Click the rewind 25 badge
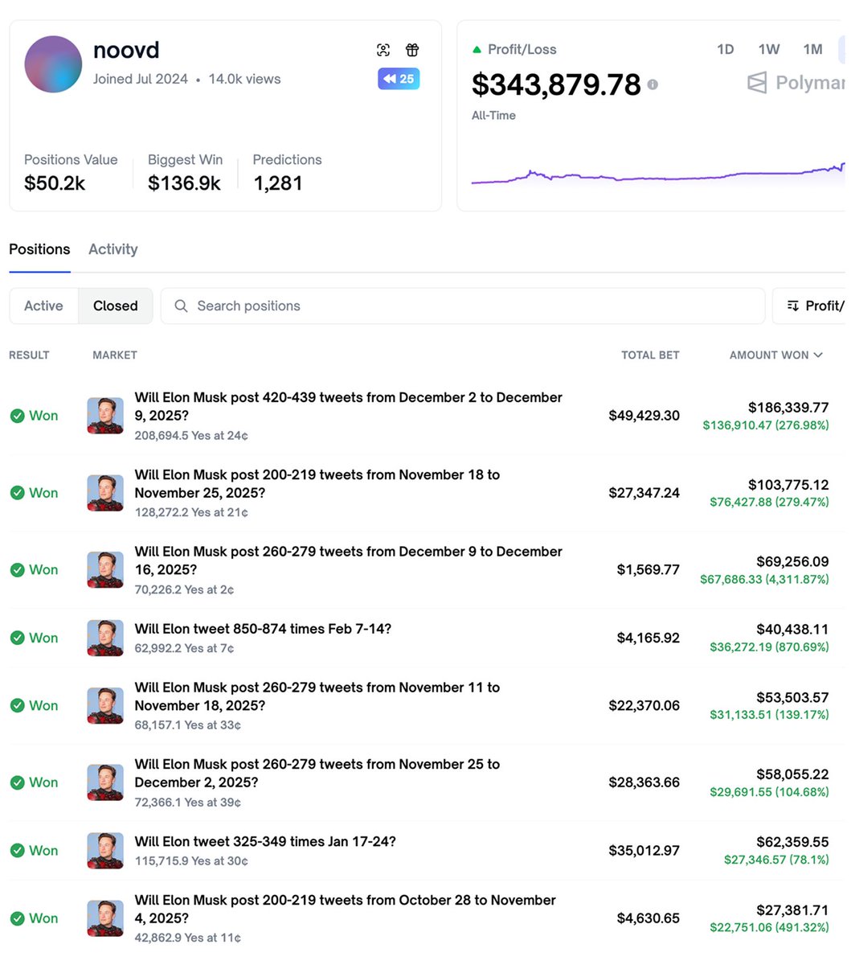The width and height of the screenshot is (851, 965). pyautogui.click(x=399, y=79)
